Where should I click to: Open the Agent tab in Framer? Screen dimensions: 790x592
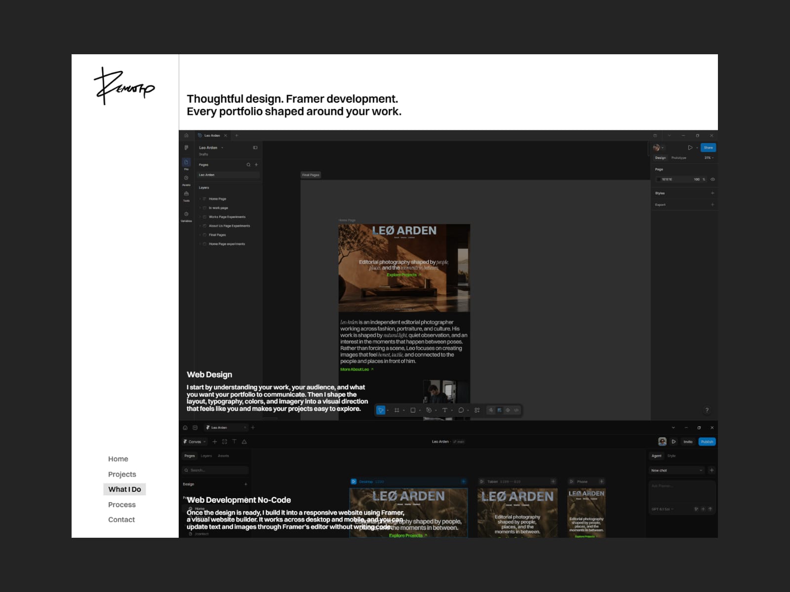656,456
